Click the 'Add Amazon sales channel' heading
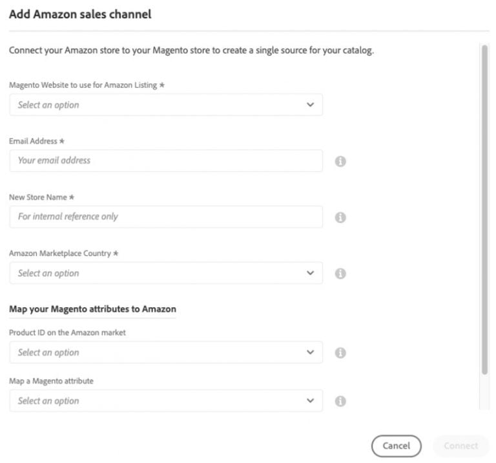 click(x=80, y=14)
